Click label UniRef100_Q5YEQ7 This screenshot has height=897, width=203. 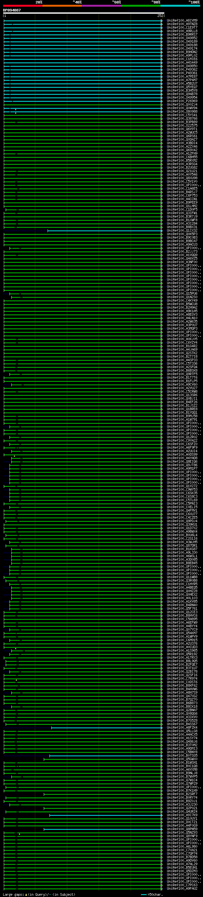click(182, 87)
